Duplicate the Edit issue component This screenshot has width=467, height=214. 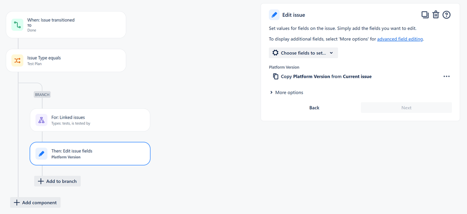click(x=425, y=15)
